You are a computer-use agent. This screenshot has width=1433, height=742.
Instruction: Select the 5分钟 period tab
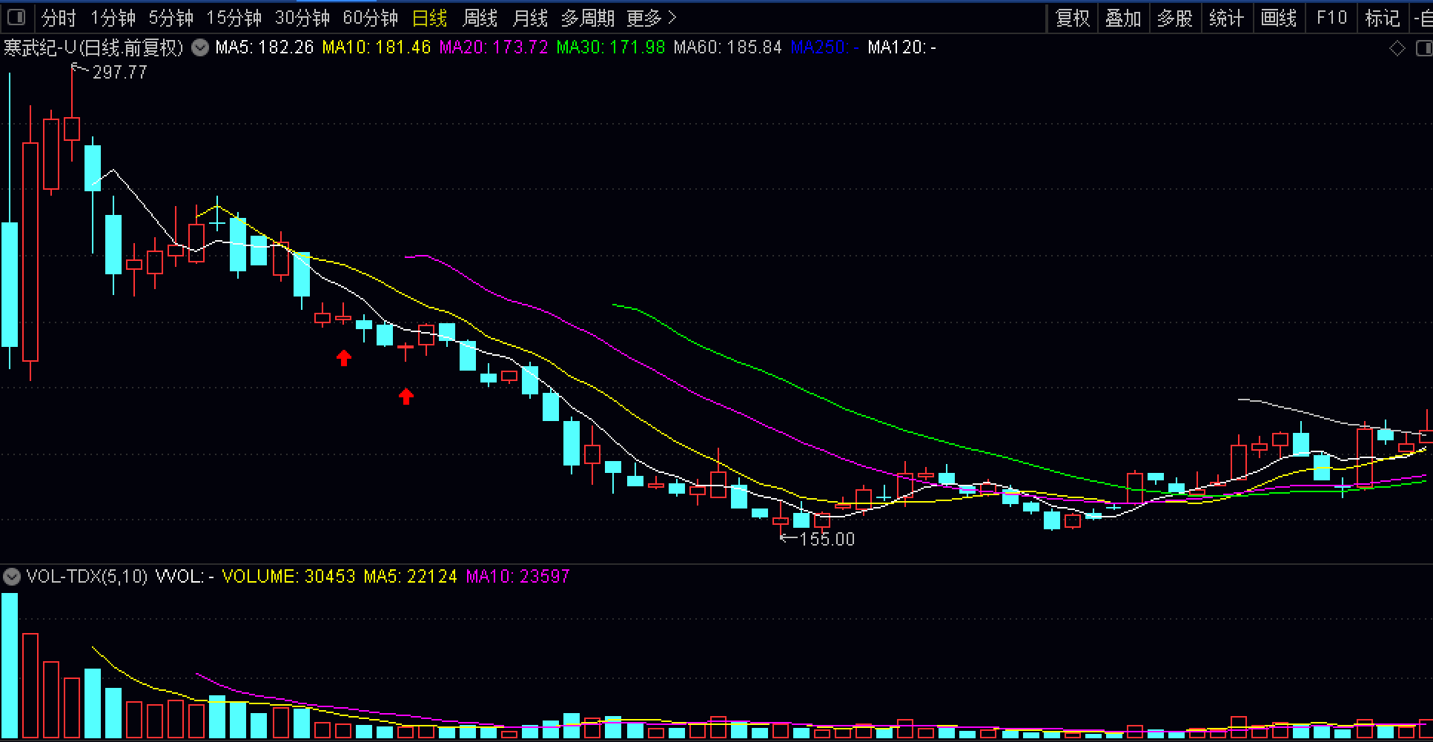coord(171,18)
